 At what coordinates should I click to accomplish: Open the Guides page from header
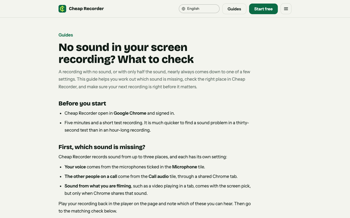[234, 9]
